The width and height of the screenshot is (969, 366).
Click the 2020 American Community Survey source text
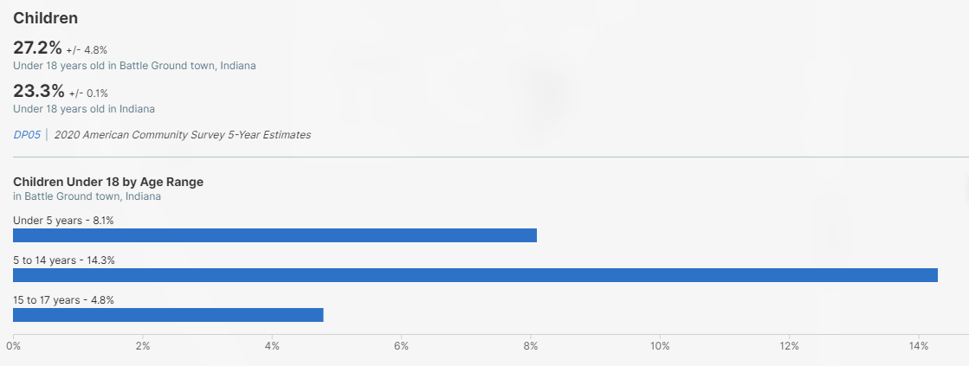(x=182, y=135)
